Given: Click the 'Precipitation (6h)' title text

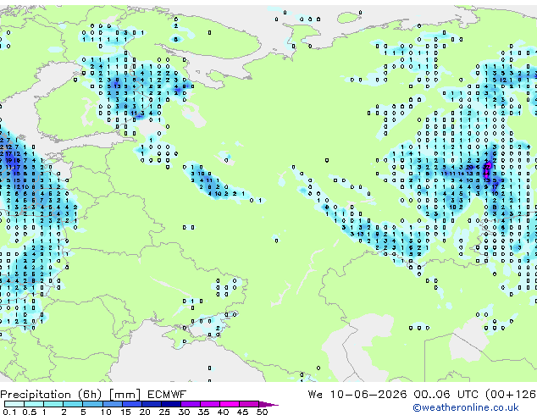Looking at the screenshot, I should coord(51,395).
